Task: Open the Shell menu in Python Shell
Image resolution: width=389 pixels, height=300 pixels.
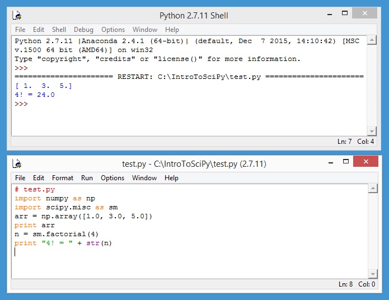Action: click(x=59, y=30)
